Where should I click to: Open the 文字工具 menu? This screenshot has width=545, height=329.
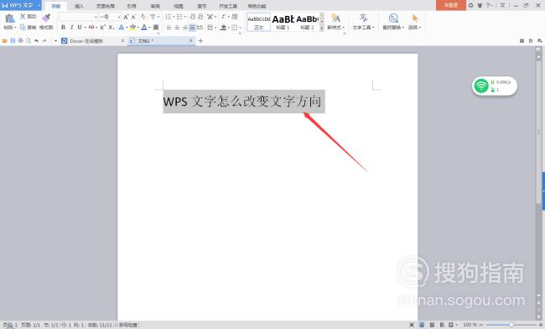point(363,22)
